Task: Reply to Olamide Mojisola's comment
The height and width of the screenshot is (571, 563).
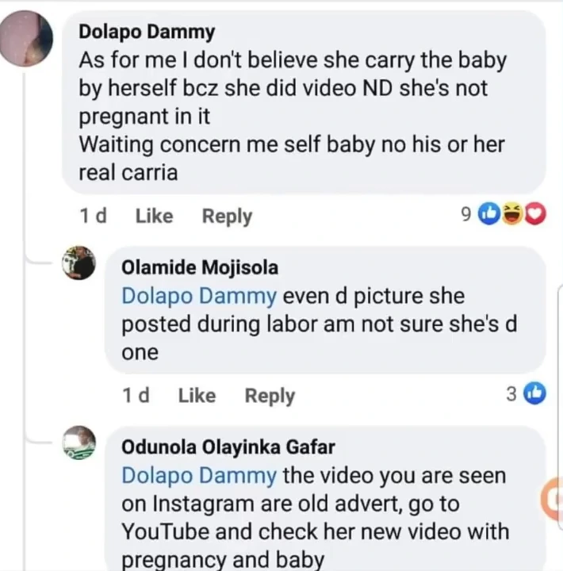Action: tap(270, 395)
